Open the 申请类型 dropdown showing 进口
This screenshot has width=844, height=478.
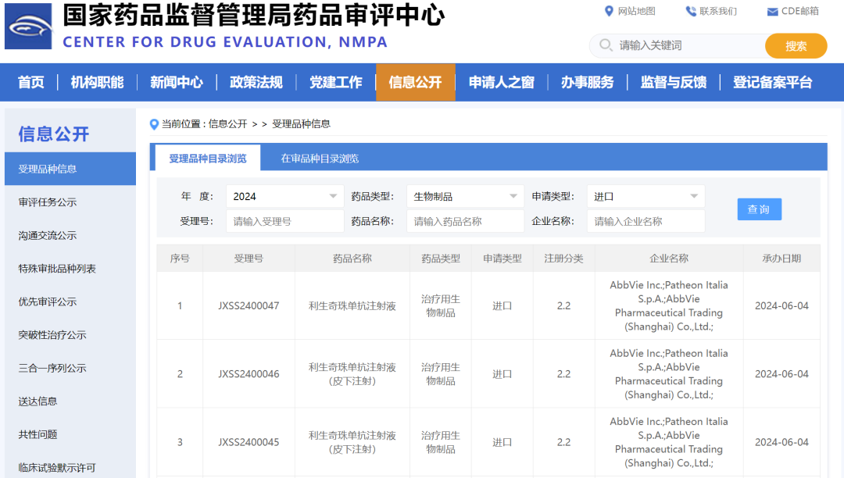[646, 196]
